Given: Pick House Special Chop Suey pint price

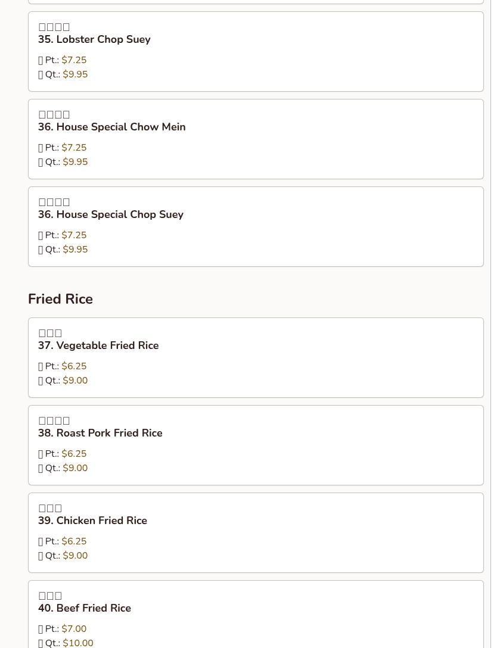Looking at the screenshot, I should pyautogui.click(x=74, y=235).
